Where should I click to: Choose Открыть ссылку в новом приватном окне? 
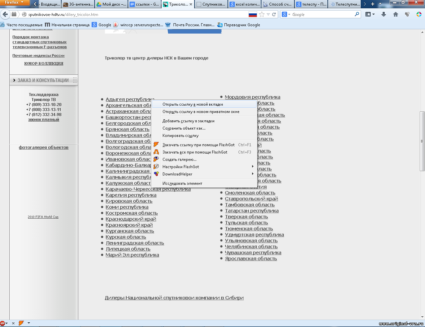click(204, 112)
